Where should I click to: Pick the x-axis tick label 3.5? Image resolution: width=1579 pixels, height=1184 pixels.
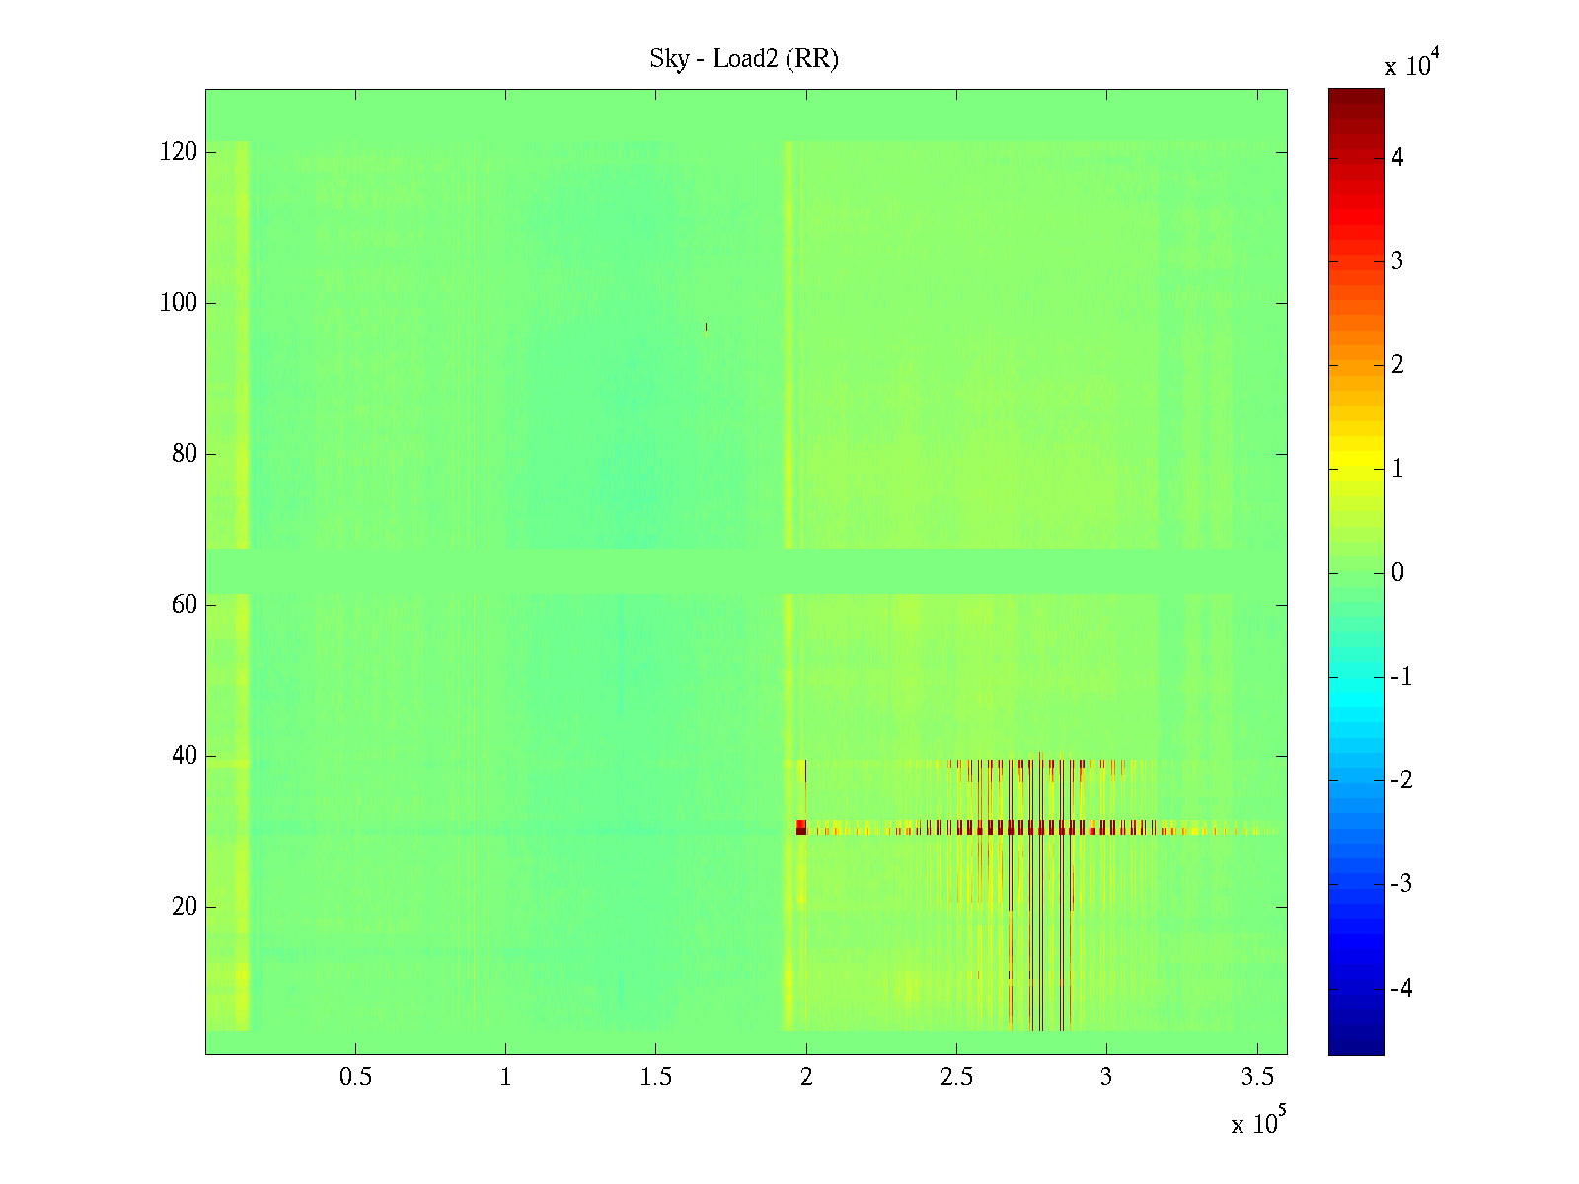(1256, 1077)
